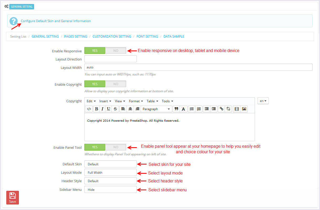
Task: Click the source code icon in editor
Action: [x=89, y=109]
